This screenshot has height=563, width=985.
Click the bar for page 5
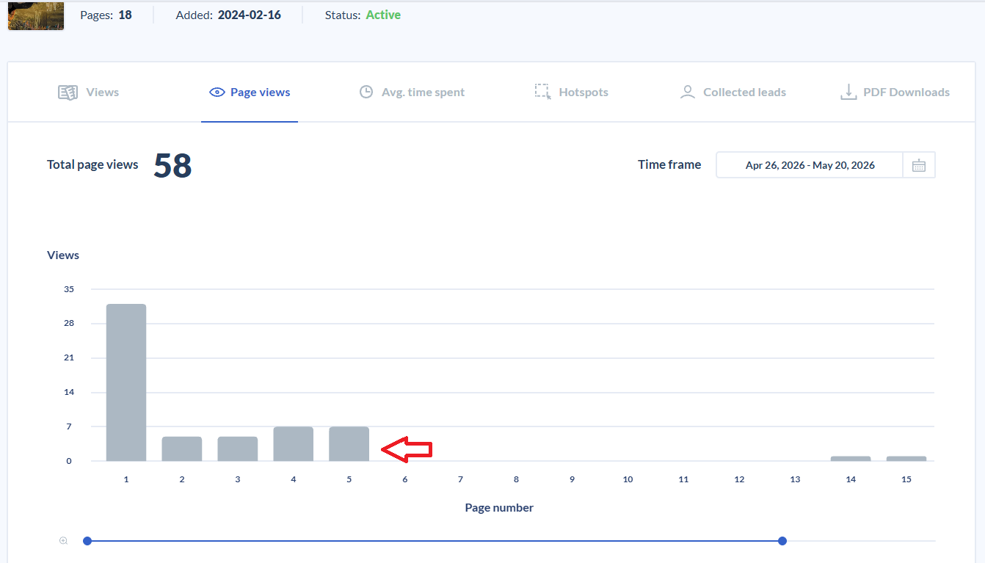[x=349, y=444]
